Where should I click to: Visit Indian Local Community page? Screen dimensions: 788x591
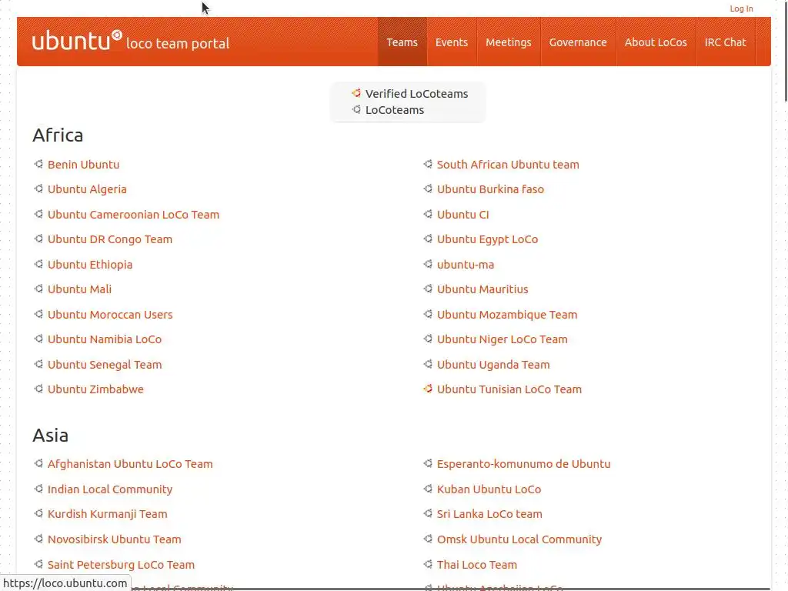pos(110,489)
